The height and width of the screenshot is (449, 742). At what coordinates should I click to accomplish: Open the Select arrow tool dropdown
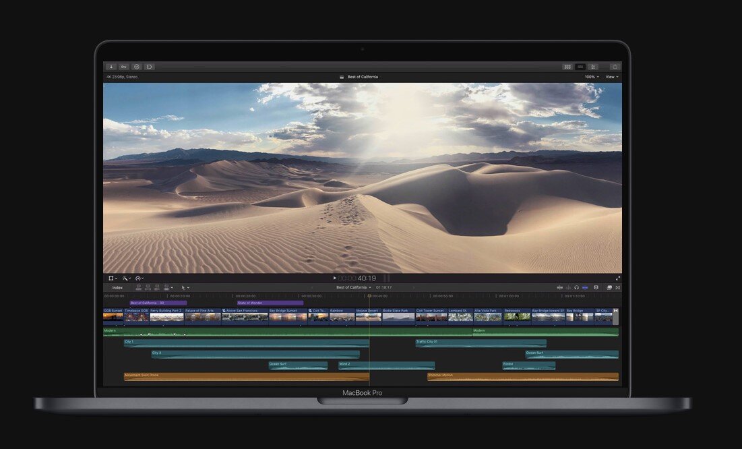[x=185, y=287]
